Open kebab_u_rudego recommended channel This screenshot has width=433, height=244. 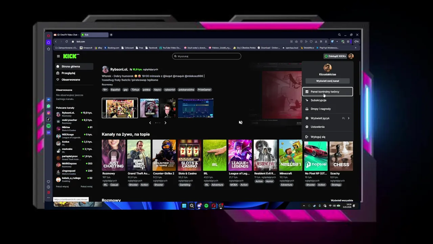click(74, 179)
